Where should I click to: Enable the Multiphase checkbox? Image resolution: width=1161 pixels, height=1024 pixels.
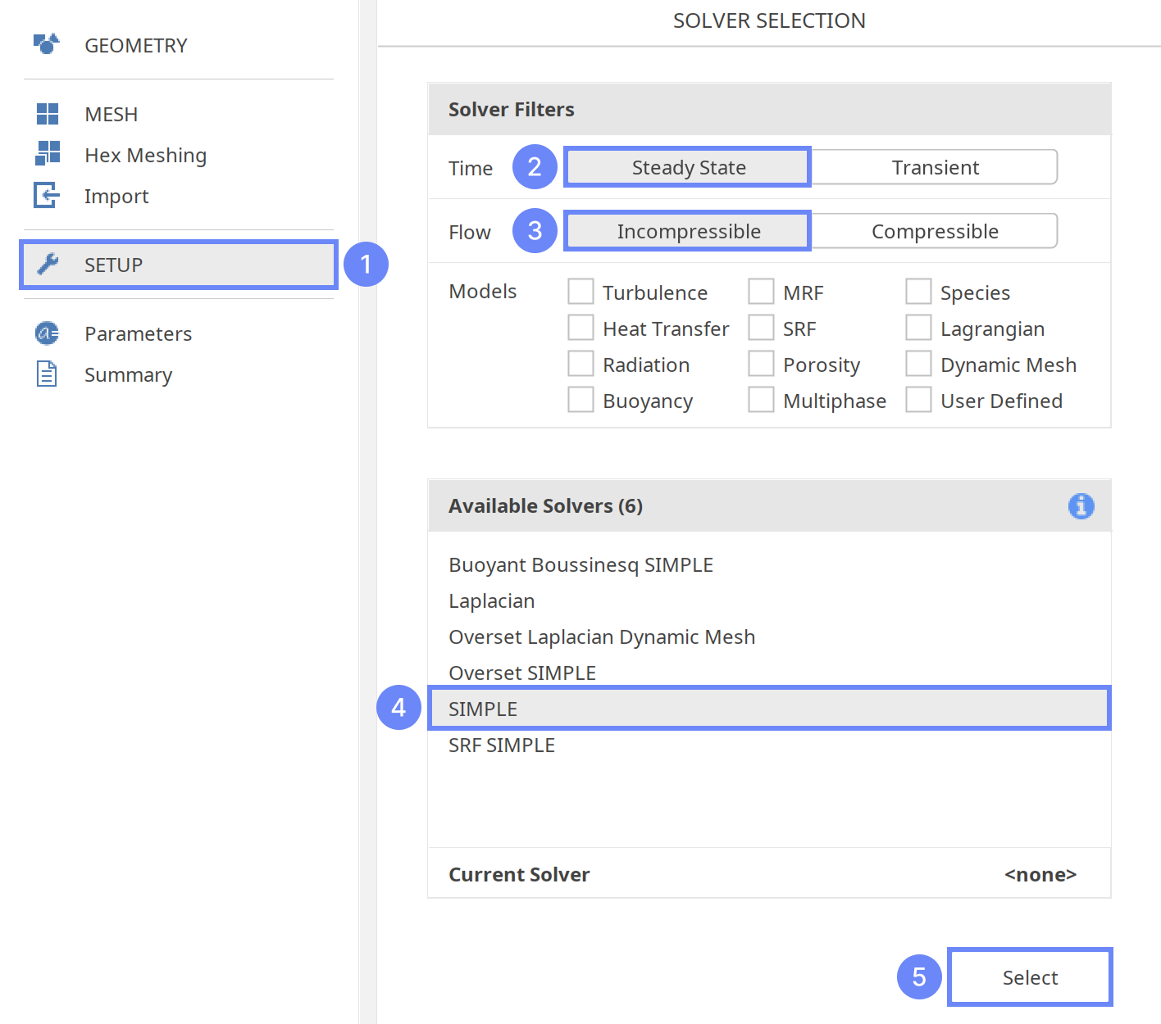[x=761, y=400]
